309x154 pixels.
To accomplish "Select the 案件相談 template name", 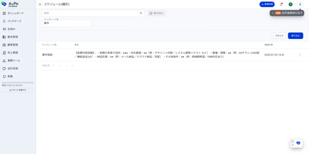I will pos(47,55).
